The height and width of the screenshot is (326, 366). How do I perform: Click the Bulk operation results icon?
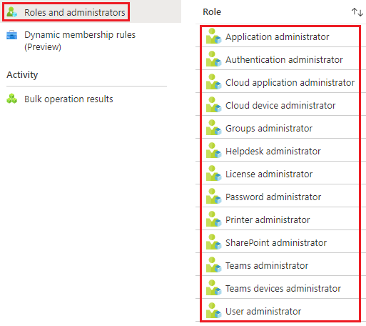pos(11,99)
